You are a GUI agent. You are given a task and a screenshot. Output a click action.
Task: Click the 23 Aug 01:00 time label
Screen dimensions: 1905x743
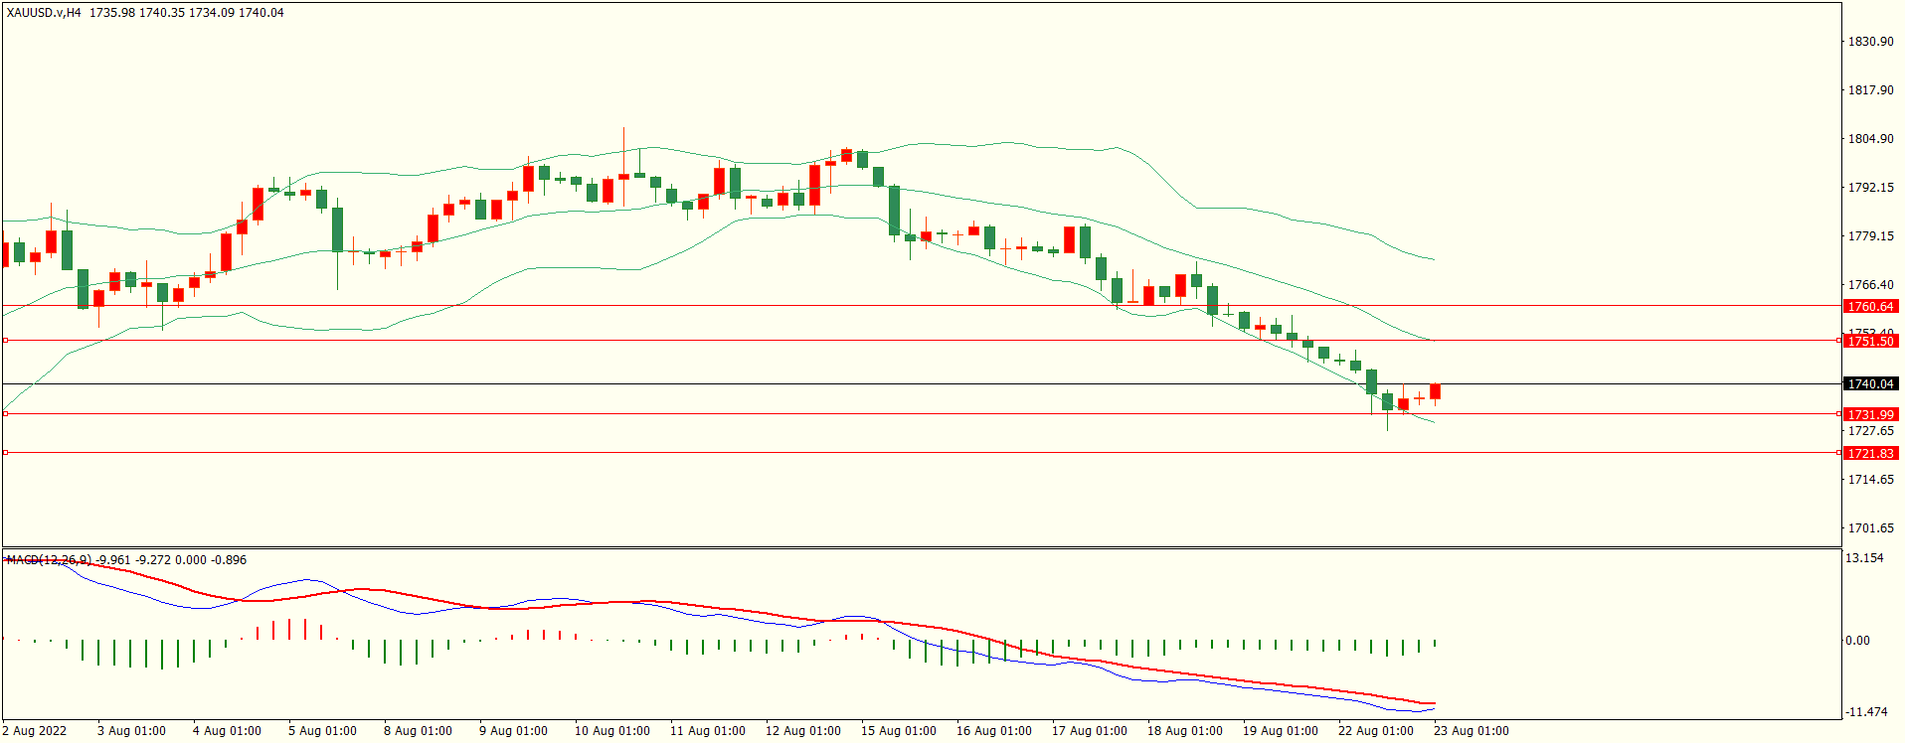1472,731
